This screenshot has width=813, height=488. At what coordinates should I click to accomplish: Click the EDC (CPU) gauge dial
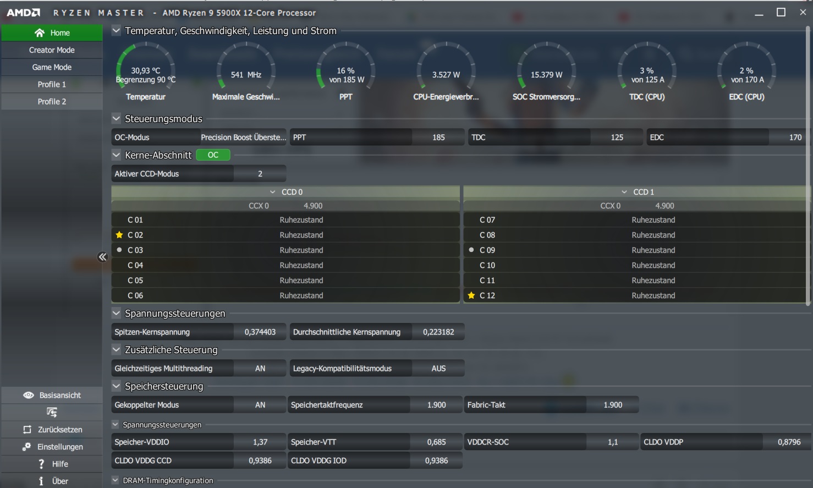click(x=746, y=67)
